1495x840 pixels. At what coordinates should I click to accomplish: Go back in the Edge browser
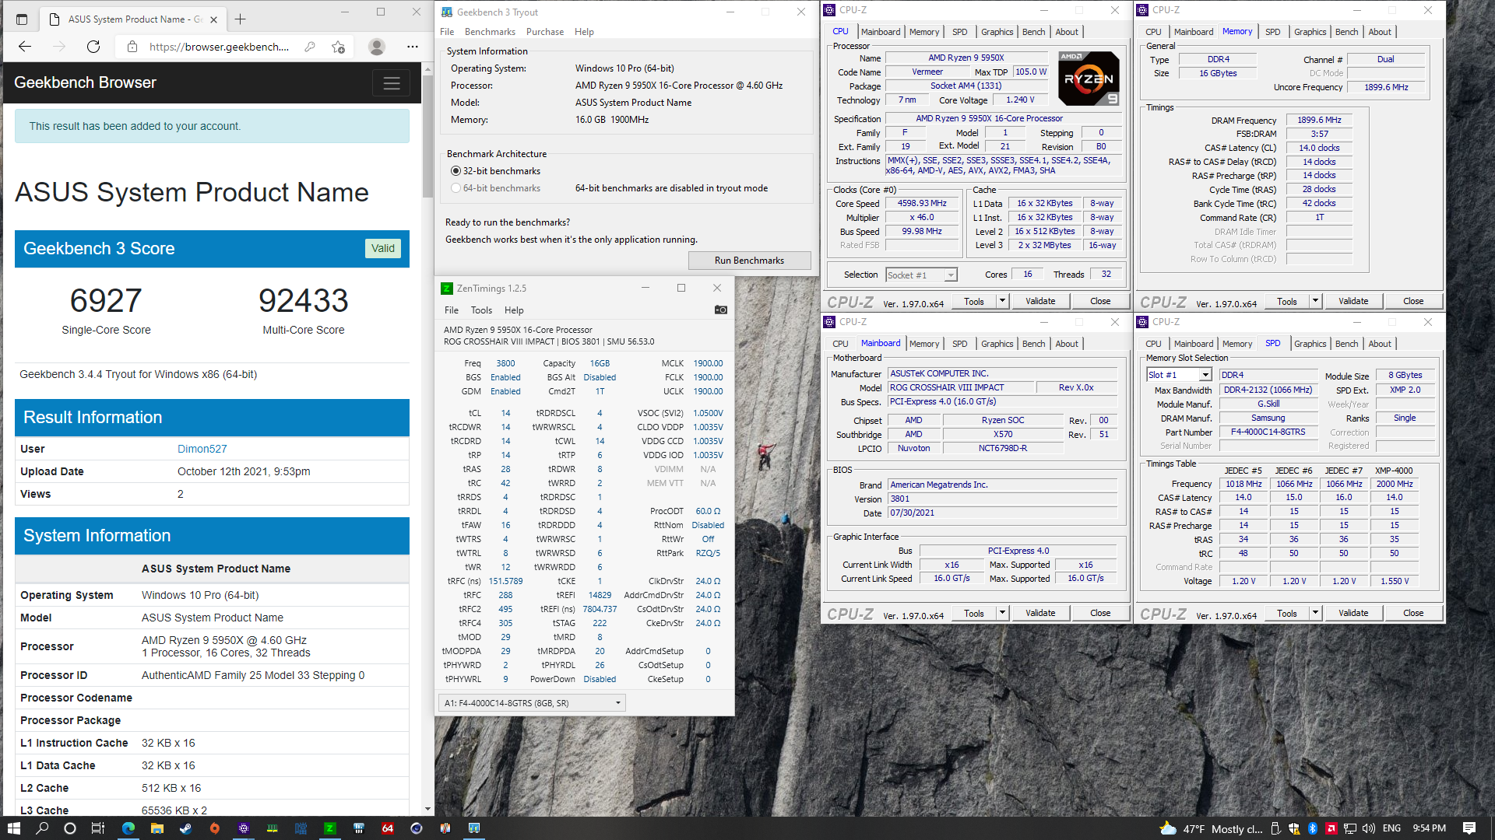pyautogui.click(x=25, y=47)
